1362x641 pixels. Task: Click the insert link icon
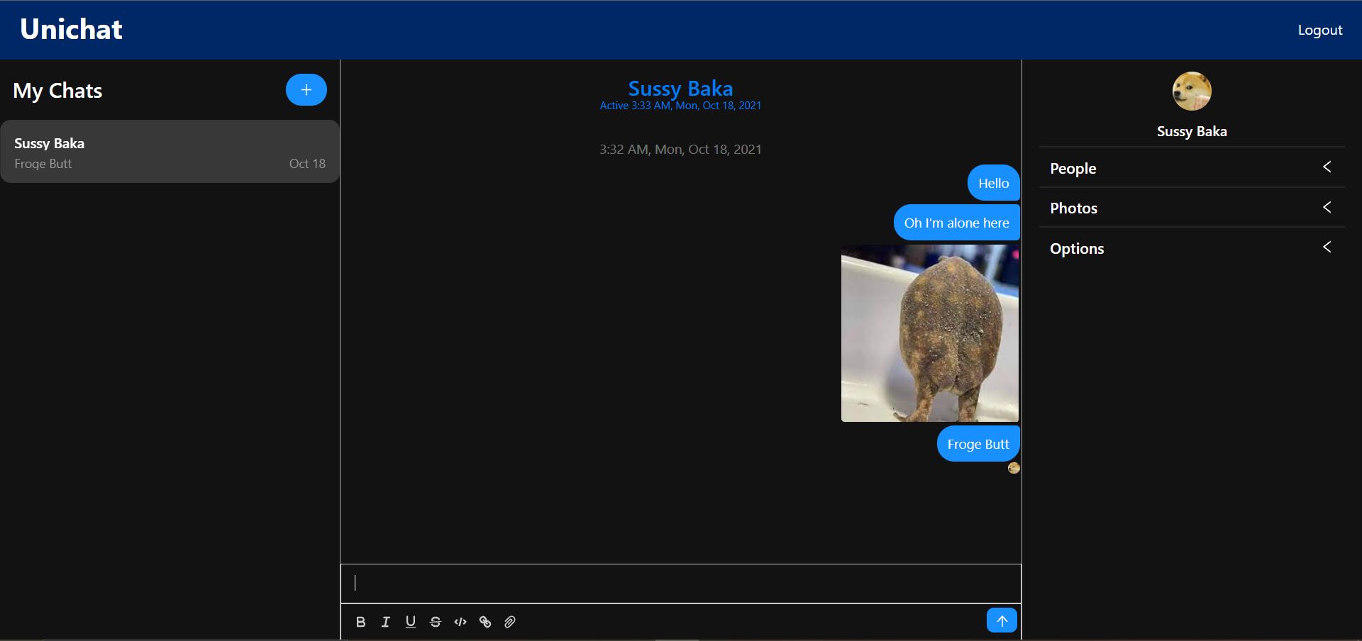(485, 622)
